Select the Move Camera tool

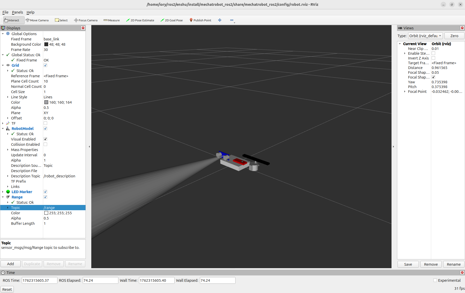[x=37, y=20]
